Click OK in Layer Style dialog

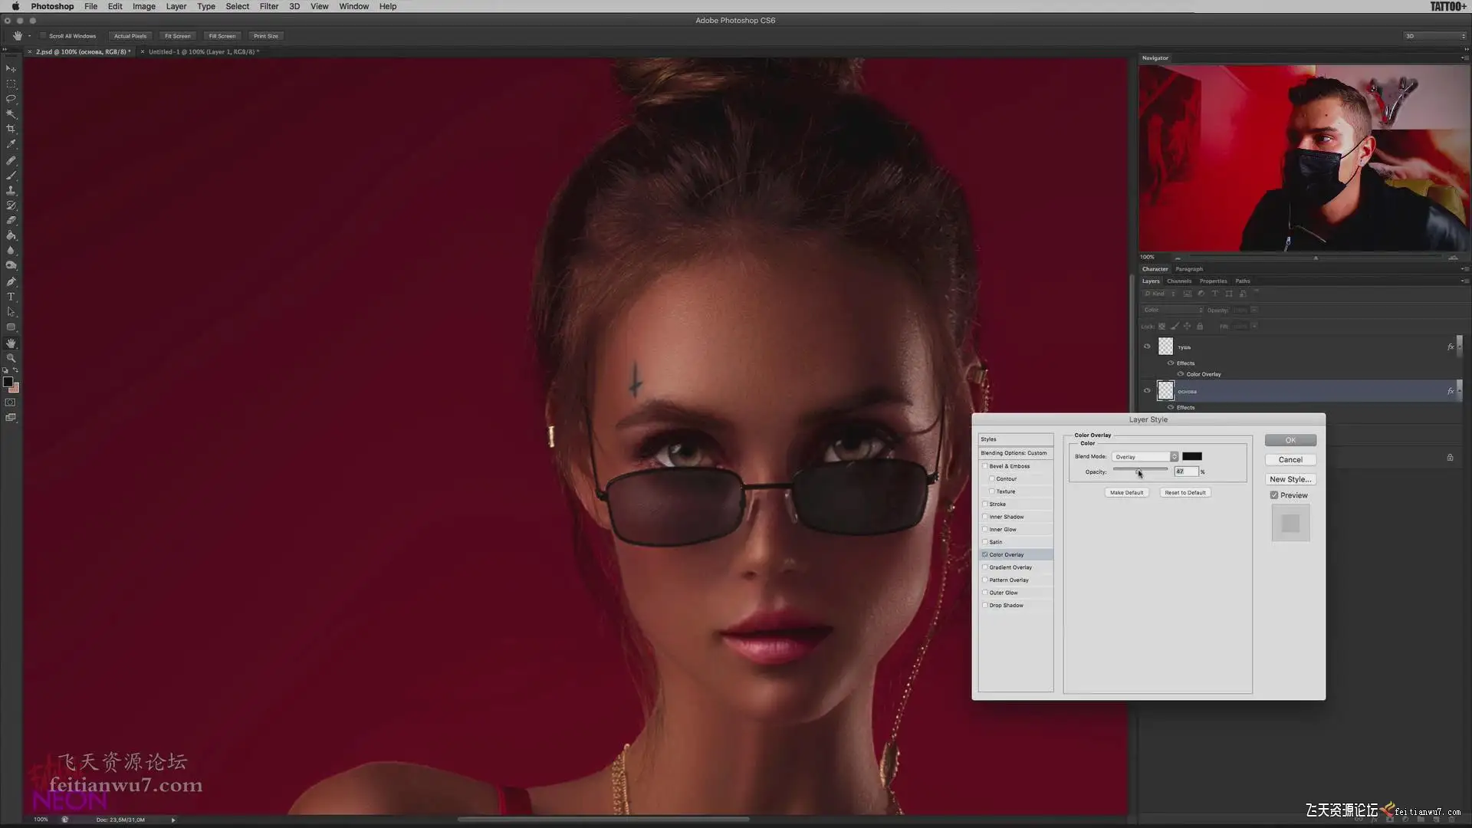(1290, 440)
